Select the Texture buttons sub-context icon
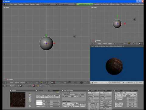Viewport: 146px width, 110px height. point(38,86)
